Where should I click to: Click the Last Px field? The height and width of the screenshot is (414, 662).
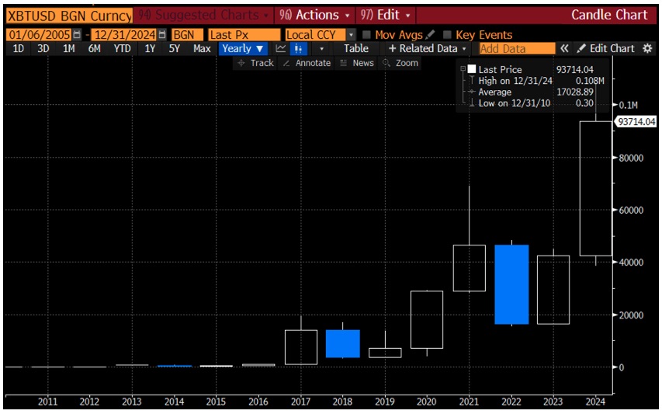pos(244,35)
